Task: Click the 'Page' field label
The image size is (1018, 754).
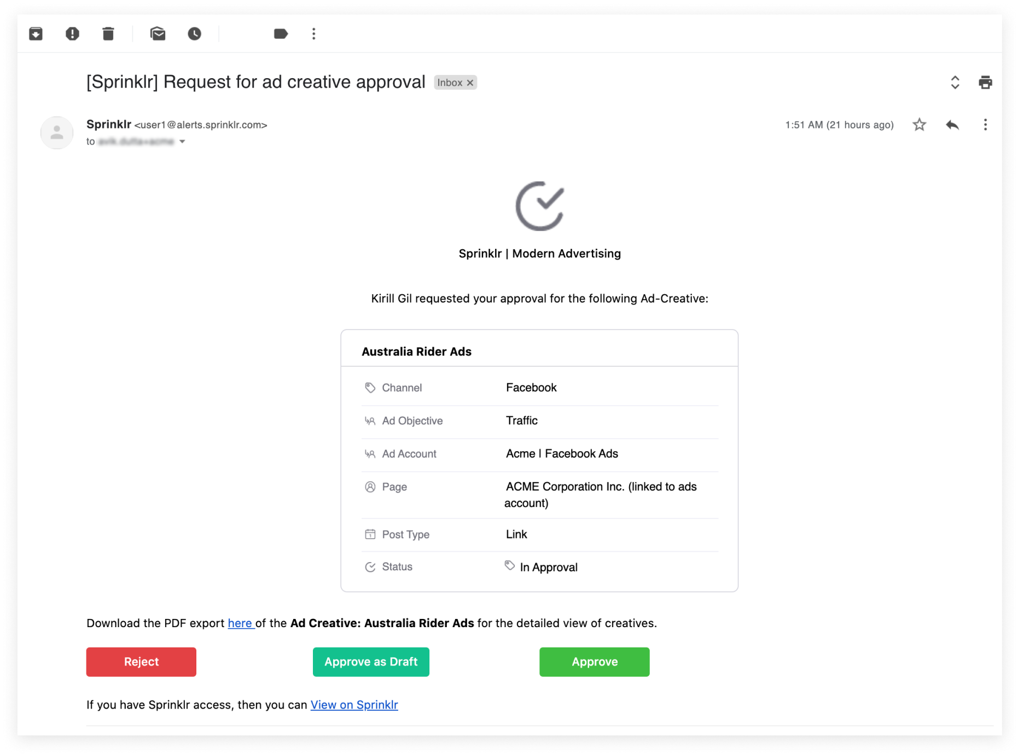Action: (394, 487)
